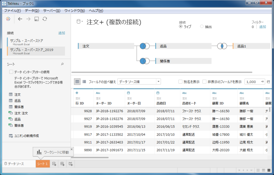Edit the join icon between 注文 and 返品
The height and width of the screenshot is (175, 274).
point(145,46)
